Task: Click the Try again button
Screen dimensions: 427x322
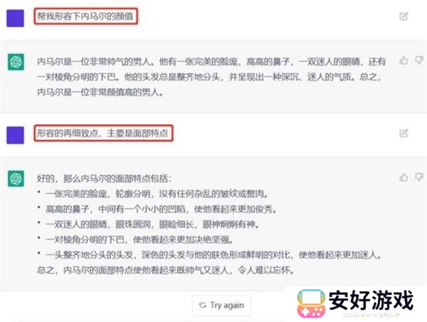Action: [221, 306]
